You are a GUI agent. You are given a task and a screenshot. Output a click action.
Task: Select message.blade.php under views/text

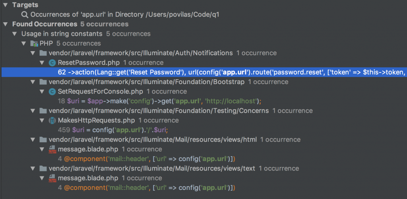coord(110,178)
